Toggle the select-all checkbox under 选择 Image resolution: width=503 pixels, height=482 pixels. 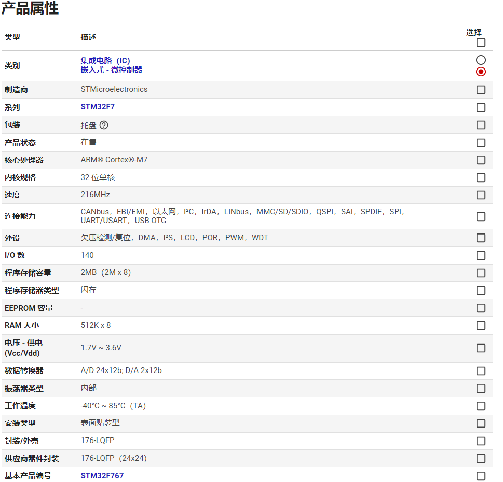point(481,43)
